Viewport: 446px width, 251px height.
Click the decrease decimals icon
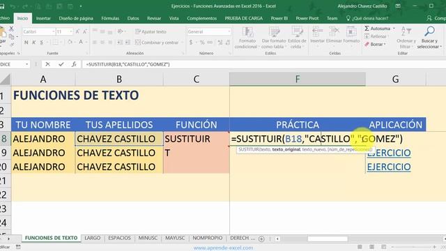click(228, 43)
